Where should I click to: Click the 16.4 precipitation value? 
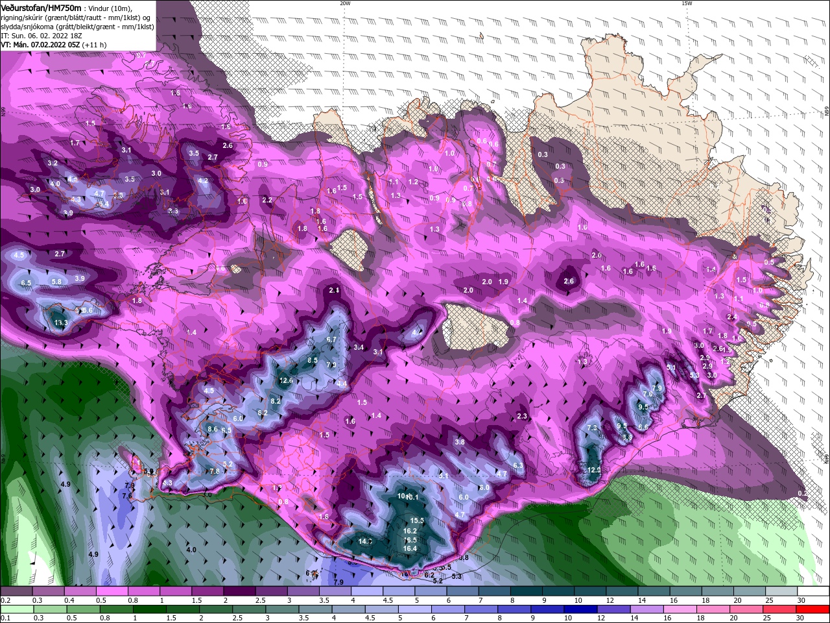410,548
